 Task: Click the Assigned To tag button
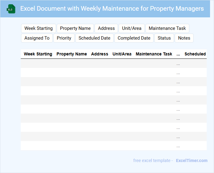37,38
